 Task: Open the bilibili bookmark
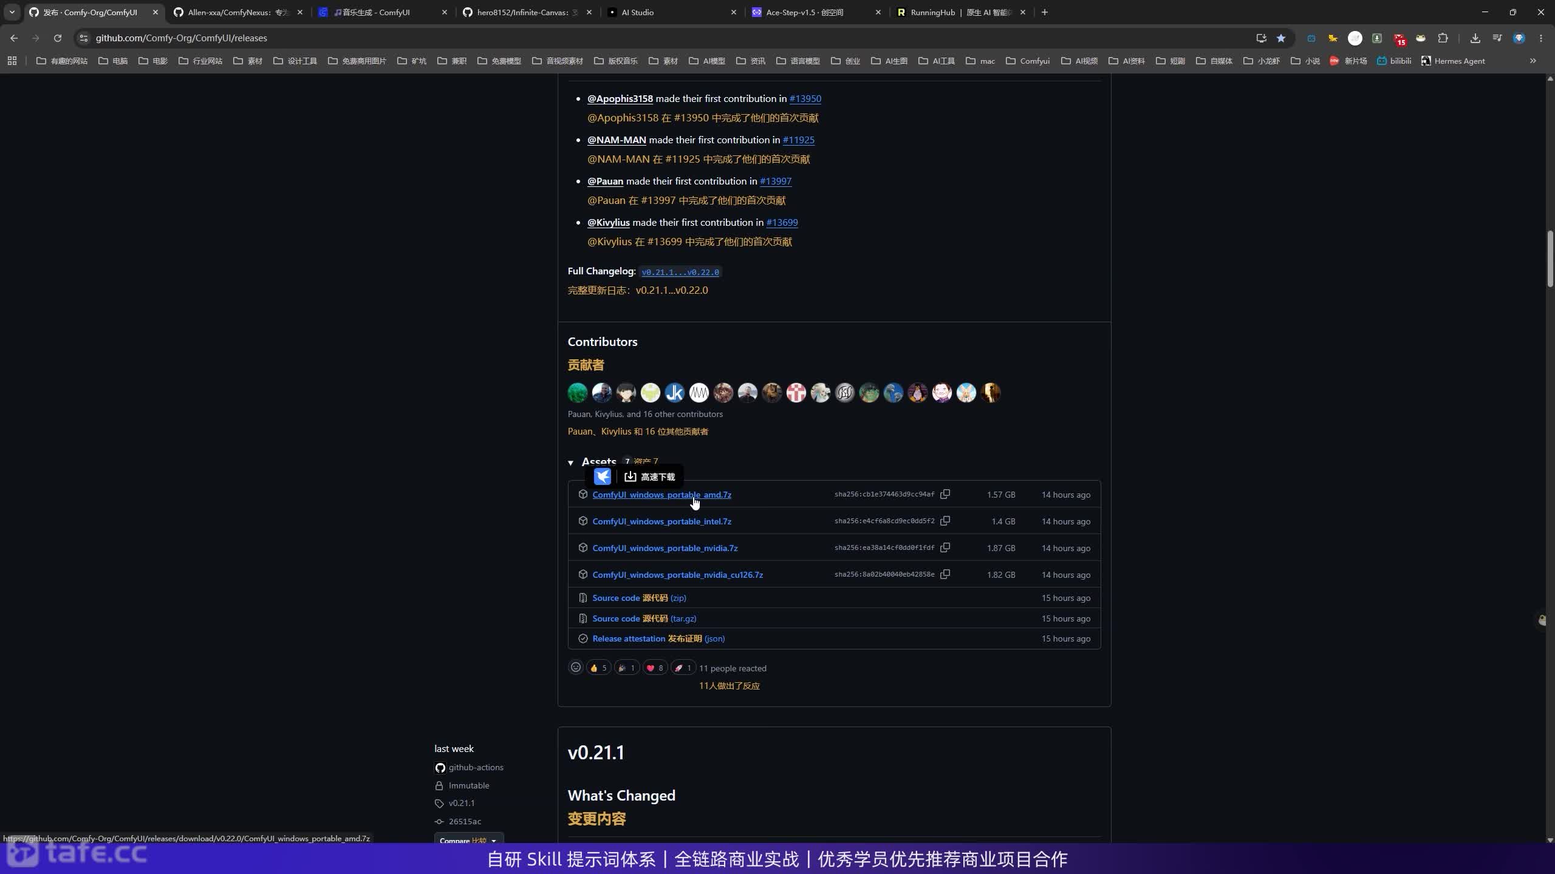[1393, 61]
